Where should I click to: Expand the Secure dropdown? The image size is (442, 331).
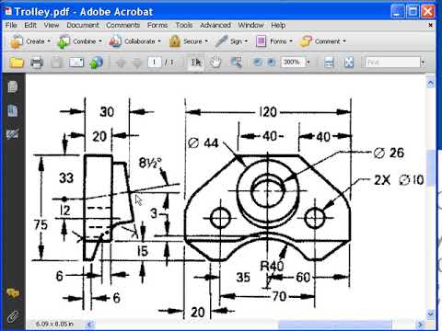(x=206, y=41)
